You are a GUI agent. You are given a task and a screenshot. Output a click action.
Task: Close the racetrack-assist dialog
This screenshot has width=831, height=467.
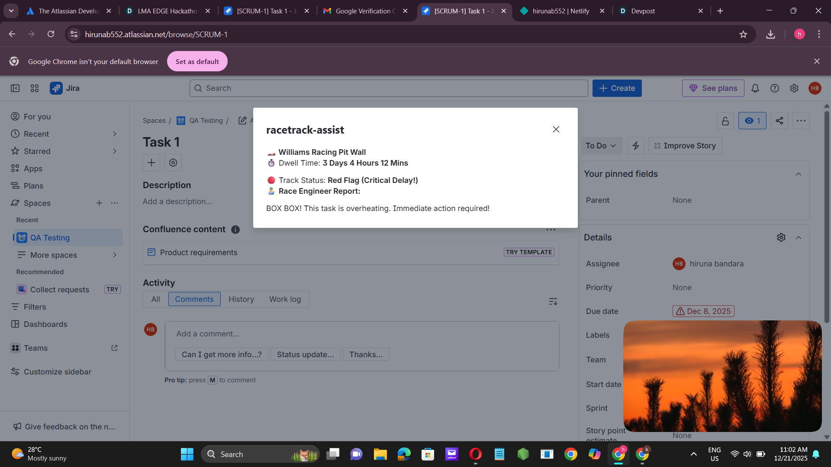click(x=556, y=129)
